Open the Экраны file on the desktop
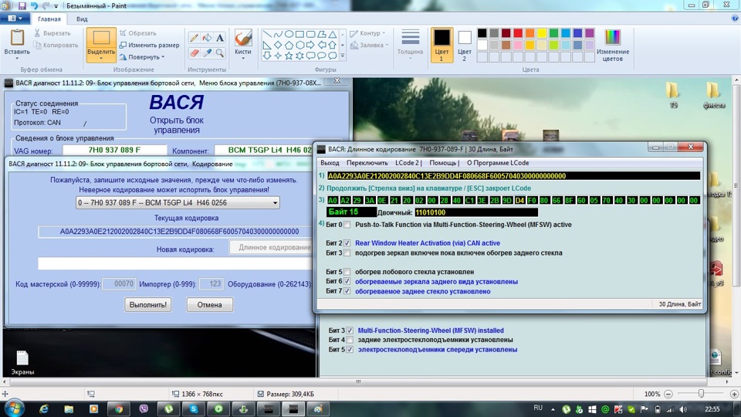 (22, 362)
